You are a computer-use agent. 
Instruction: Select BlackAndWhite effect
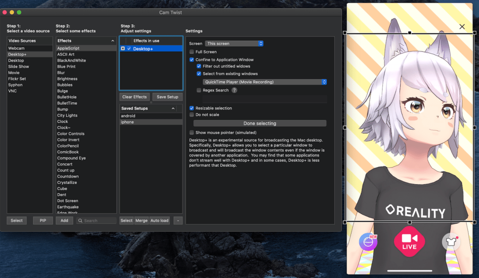pyautogui.click(x=86, y=61)
